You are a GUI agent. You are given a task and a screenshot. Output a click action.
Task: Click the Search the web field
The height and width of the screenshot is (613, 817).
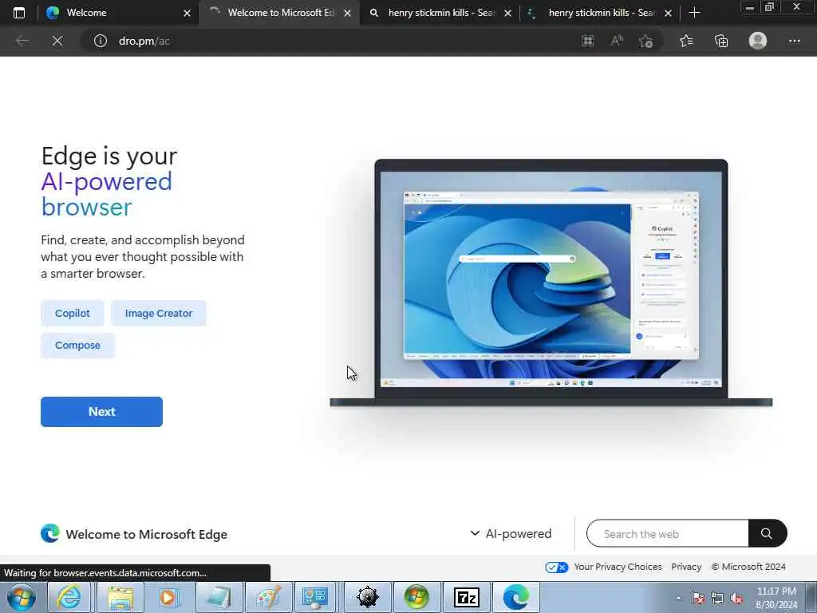[668, 533]
